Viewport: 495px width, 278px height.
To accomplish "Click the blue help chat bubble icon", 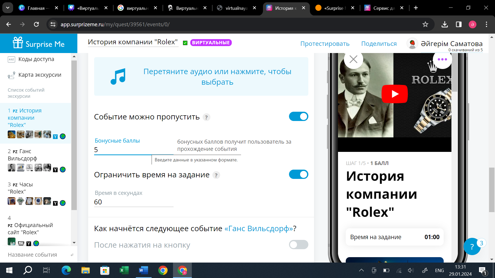I will point(472,247).
